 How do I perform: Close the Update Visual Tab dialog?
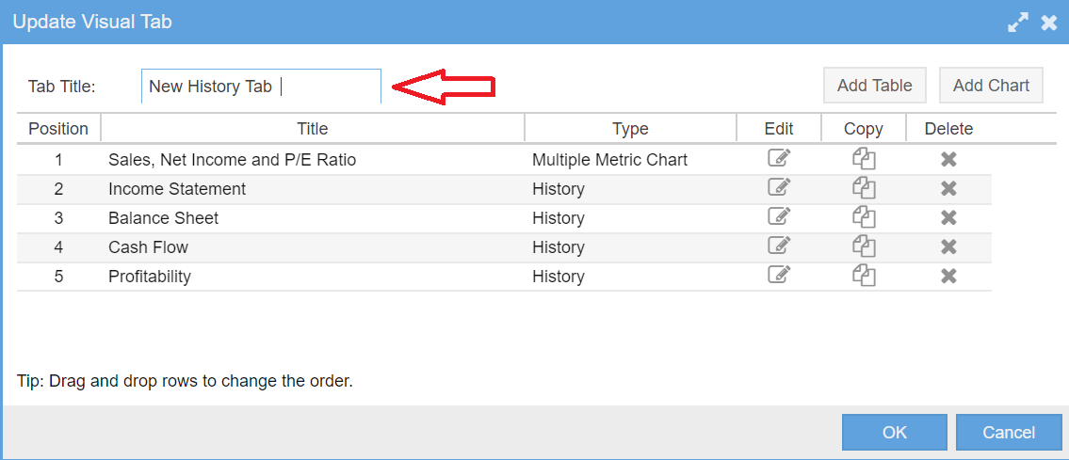coord(1048,23)
